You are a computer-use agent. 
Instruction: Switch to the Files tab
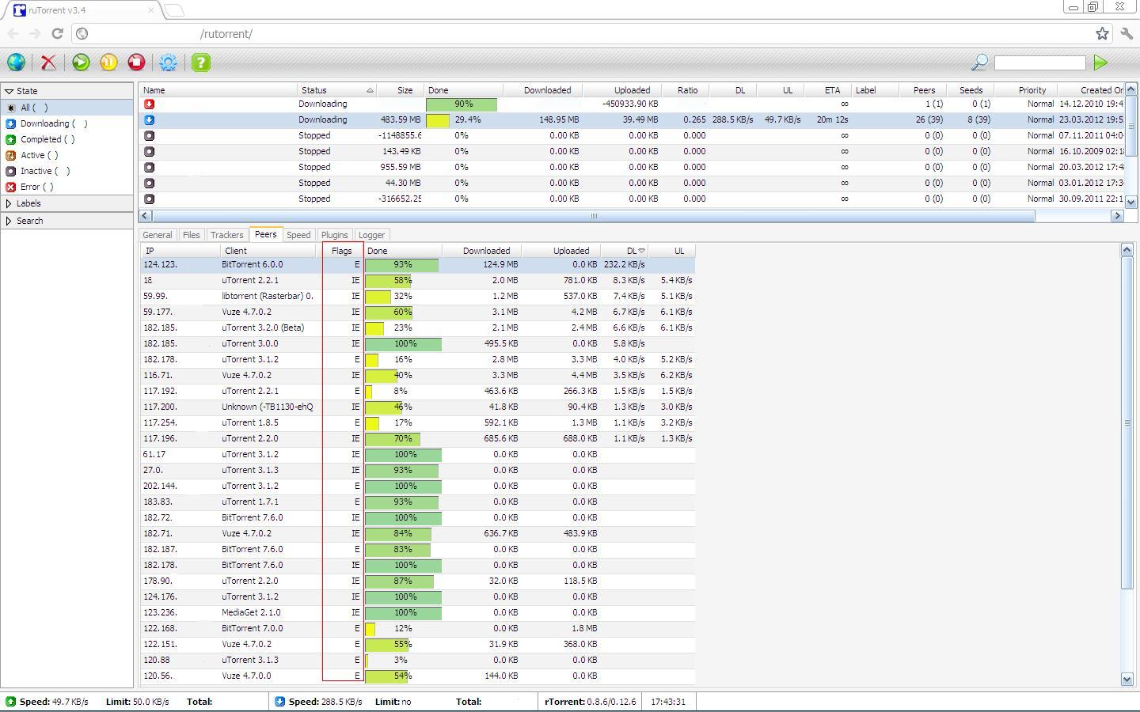pos(192,235)
